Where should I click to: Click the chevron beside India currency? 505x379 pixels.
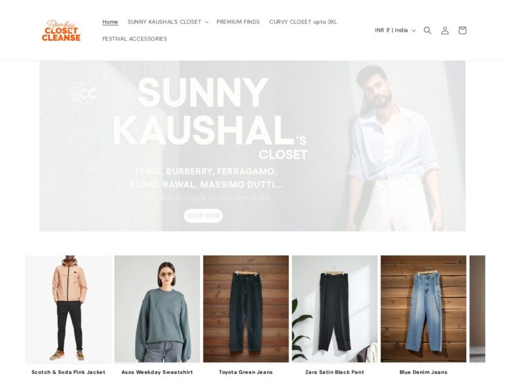pos(414,31)
